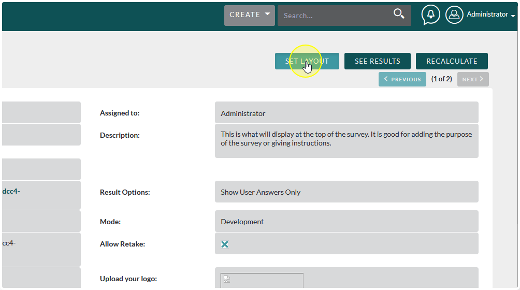Select the Description text field
This screenshot has width=520, height=290.
346,139
